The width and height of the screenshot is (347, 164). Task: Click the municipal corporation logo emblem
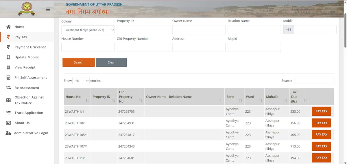[x=26, y=9]
